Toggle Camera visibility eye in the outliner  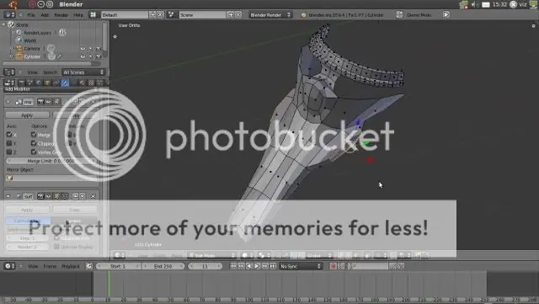coord(83,49)
